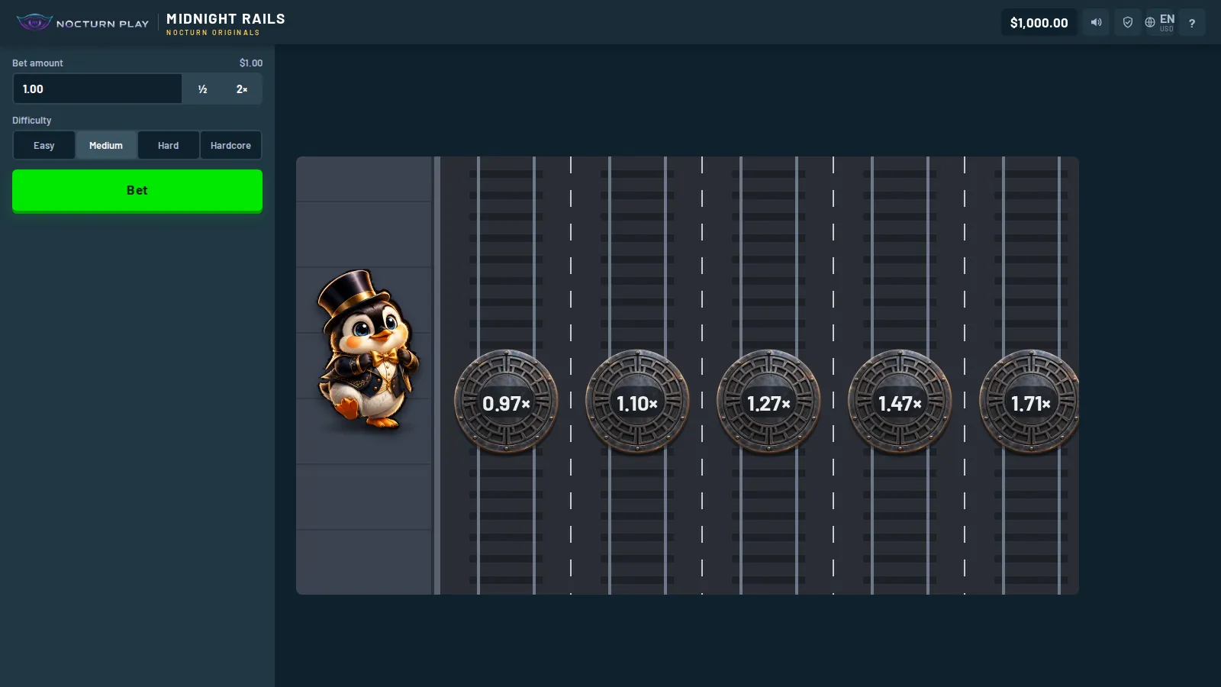This screenshot has width=1221, height=687.
Task: Click the green Bet button
Action: (137, 190)
